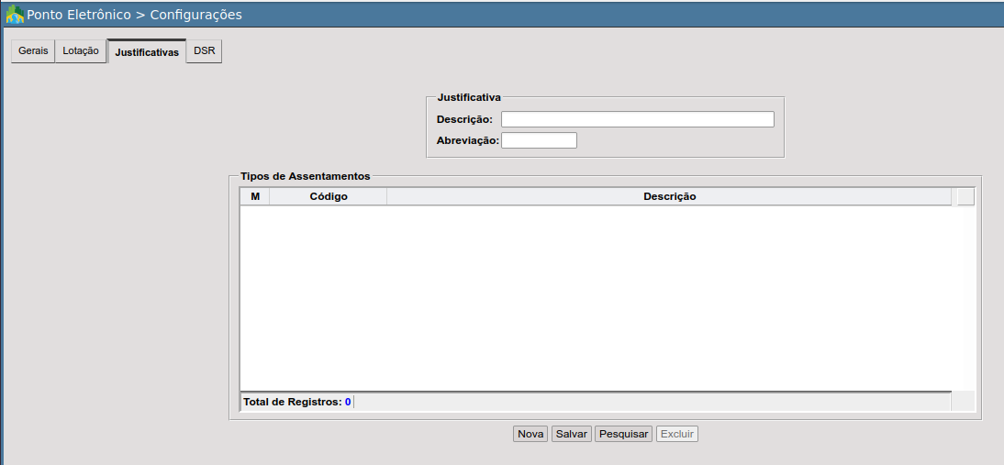Focus the Descrição input field
This screenshot has height=465, width=1004.
[x=638, y=119]
